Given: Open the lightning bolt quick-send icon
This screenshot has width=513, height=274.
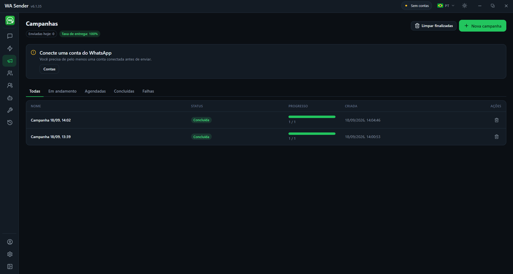Looking at the screenshot, I should click(x=10, y=48).
